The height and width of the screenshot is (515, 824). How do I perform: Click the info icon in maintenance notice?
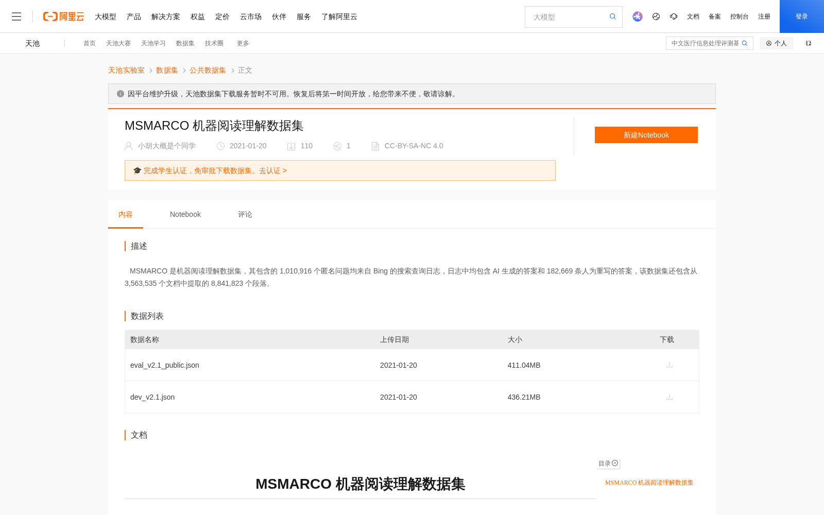coord(121,94)
